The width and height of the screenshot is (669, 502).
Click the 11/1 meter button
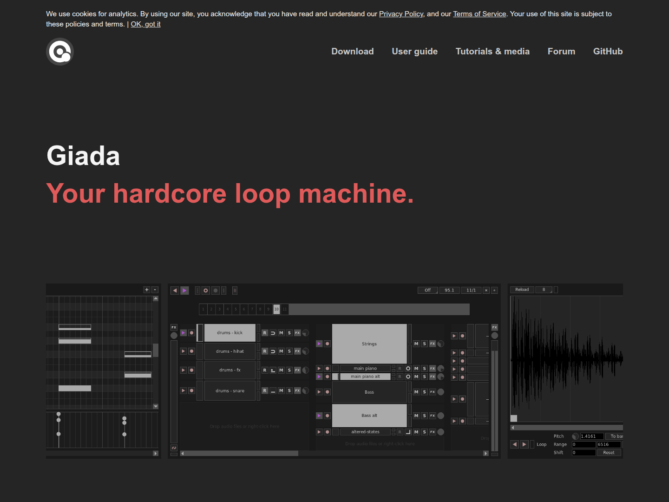[471, 291]
